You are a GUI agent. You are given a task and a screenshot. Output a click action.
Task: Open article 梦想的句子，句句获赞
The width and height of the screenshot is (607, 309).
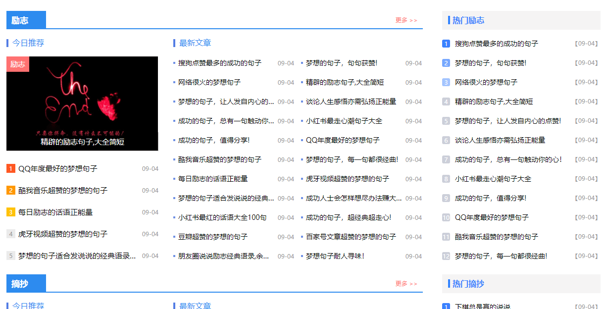pyautogui.click(x=339, y=63)
